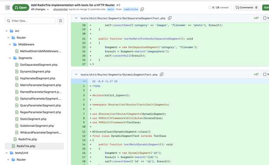Open the Comments panel
The height and width of the screenshot is (165, 269).
[x=247, y=7]
